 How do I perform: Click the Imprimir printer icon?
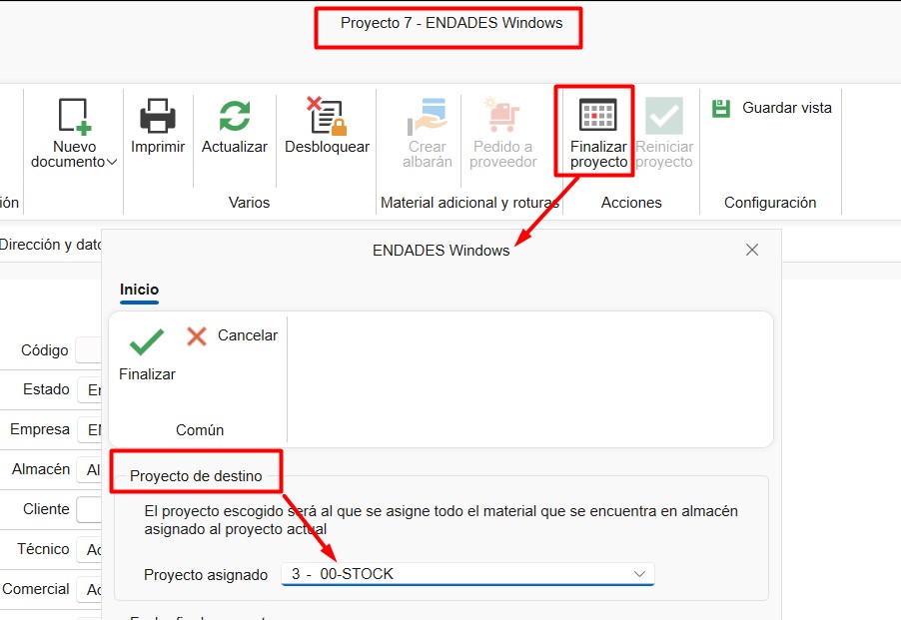tap(158, 117)
